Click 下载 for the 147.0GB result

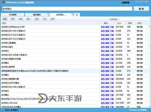click(112, 95)
